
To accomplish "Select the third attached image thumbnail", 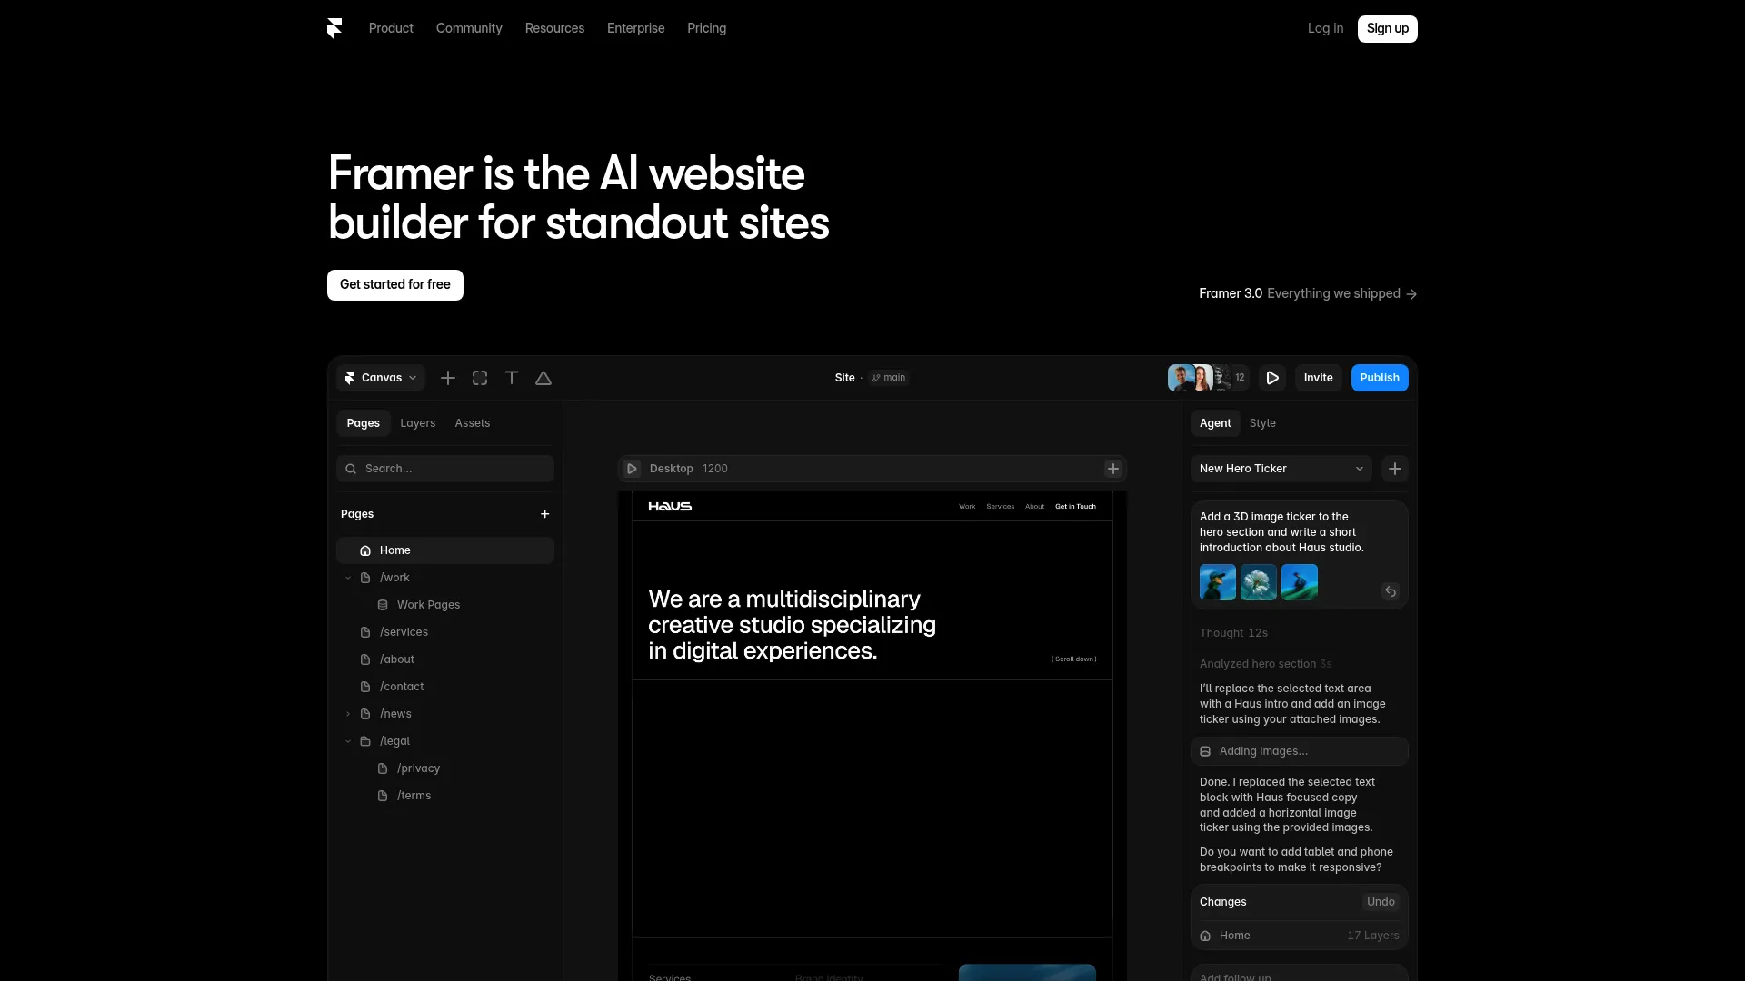I will point(1300,582).
